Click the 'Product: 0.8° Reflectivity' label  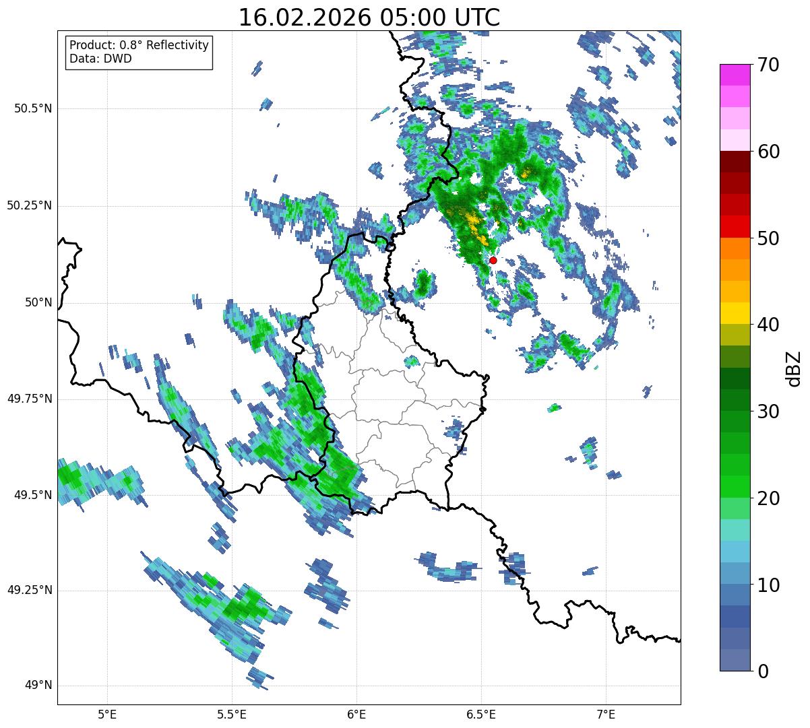(x=139, y=45)
